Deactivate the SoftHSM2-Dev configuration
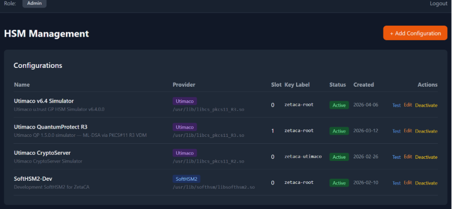Screen dimensions: 452x209 point(426,183)
